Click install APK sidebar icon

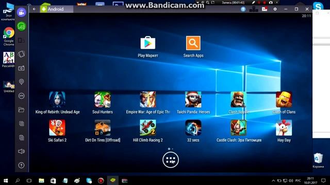point(22,96)
